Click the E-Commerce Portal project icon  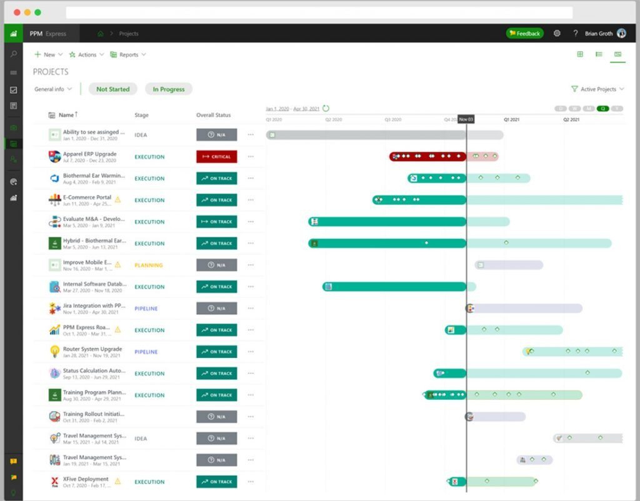[x=55, y=199]
